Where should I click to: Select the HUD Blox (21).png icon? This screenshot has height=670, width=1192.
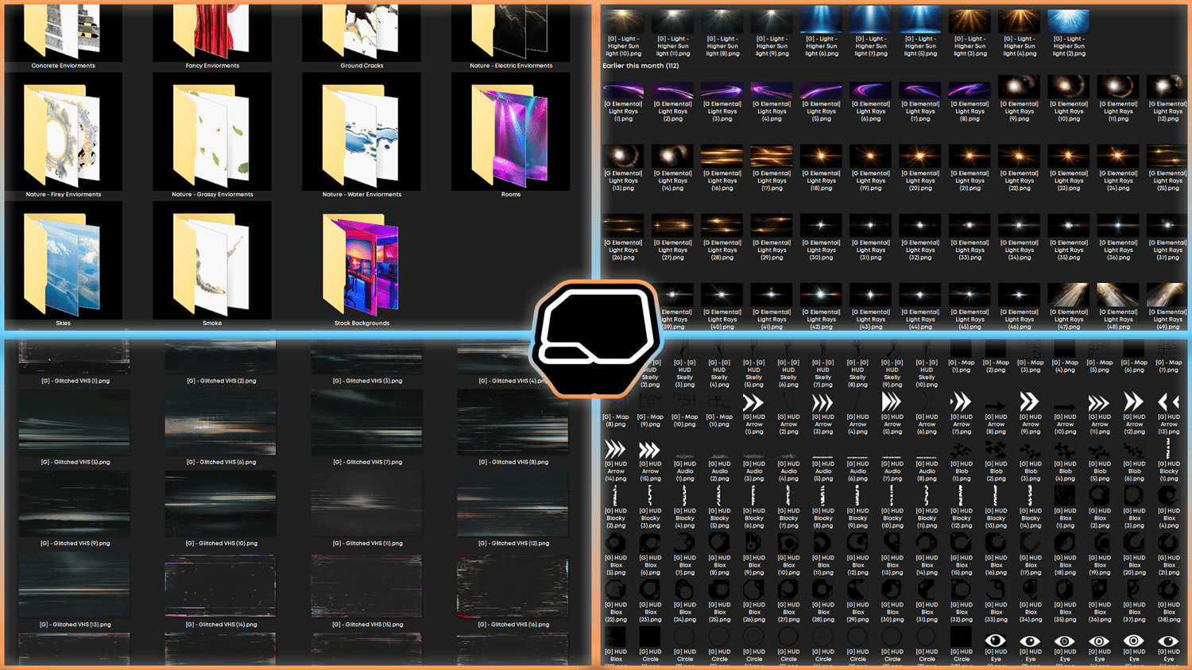(x=1168, y=543)
